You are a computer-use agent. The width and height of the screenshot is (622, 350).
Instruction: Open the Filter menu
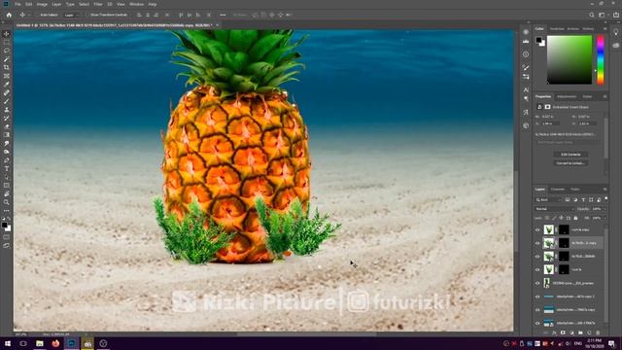coord(98,4)
